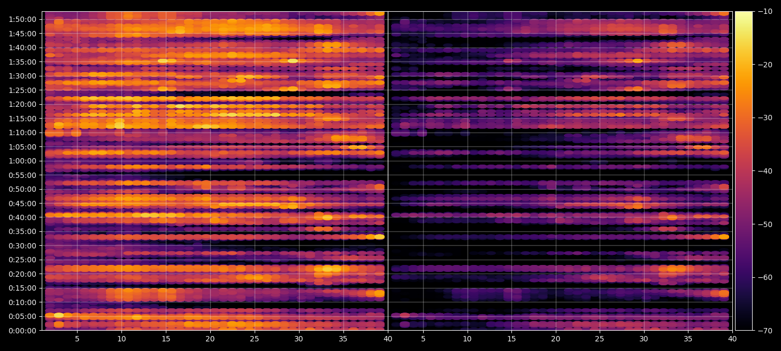Click x-axis tick 15 under the right heatmap
Image resolution: width=781 pixels, height=351 pixels.
point(511,339)
